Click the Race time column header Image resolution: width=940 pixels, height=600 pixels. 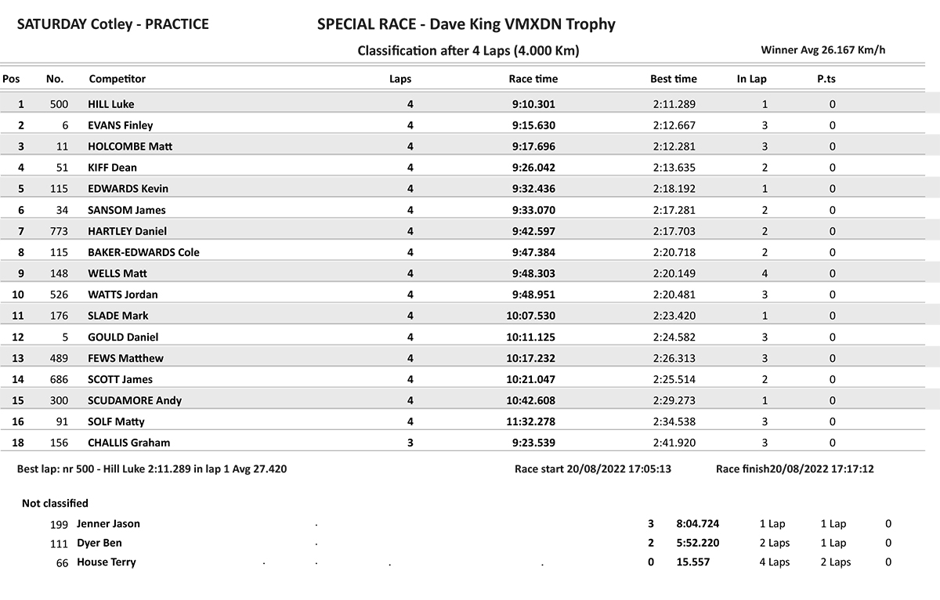(x=533, y=78)
